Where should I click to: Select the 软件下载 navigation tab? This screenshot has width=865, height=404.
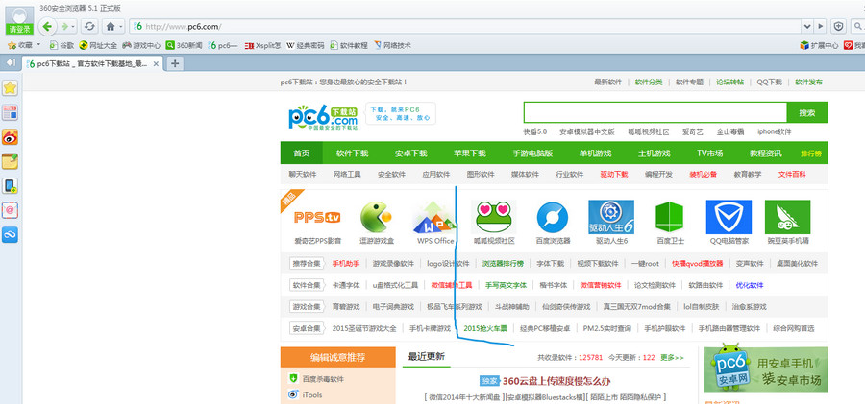coord(353,154)
